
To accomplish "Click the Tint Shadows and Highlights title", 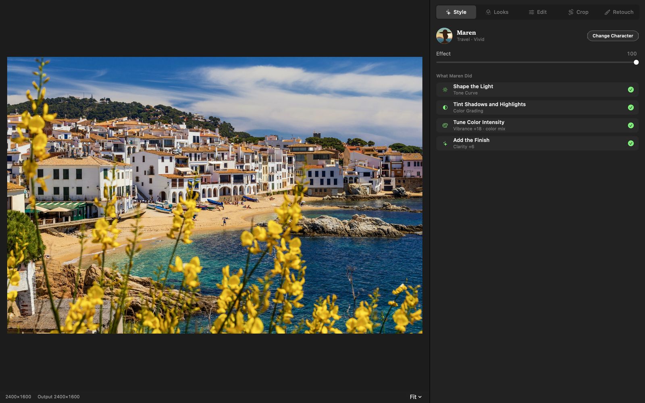I will point(489,104).
